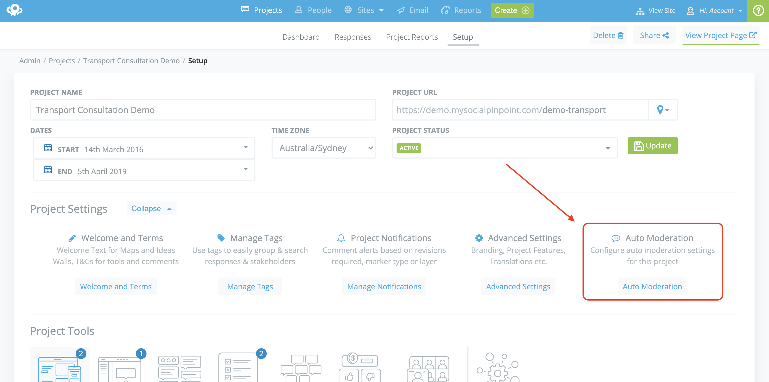
Task: Click the Manage Notifications button
Action: [x=384, y=286]
